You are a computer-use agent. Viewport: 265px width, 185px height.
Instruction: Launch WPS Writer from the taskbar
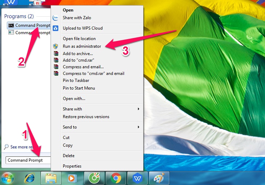pos(138,178)
